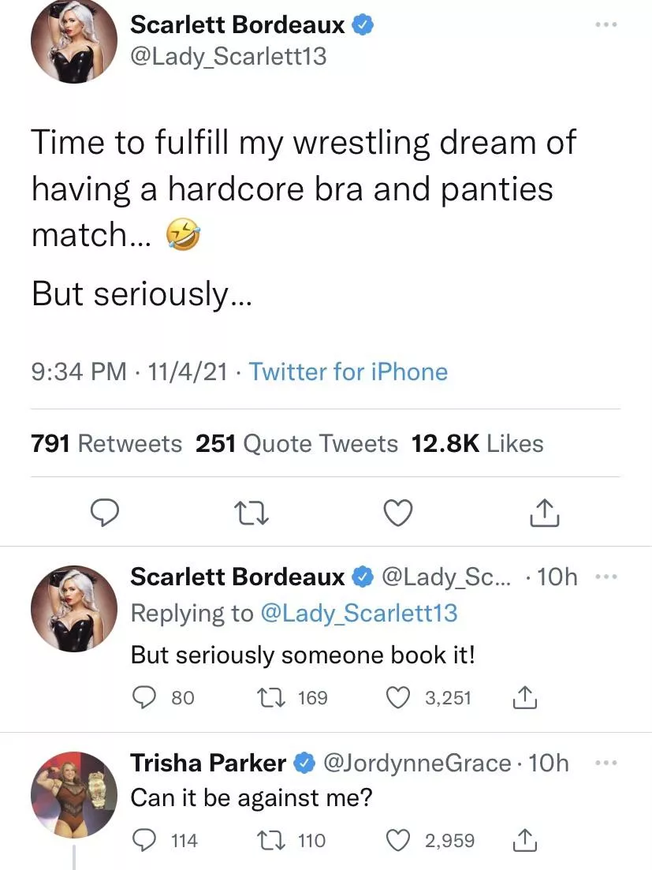The width and height of the screenshot is (652, 870).
Task: Open more options on 'someone book it' reply
Action: 605,577
